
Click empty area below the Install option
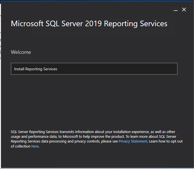pyautogui.click(x=94, y=100)
